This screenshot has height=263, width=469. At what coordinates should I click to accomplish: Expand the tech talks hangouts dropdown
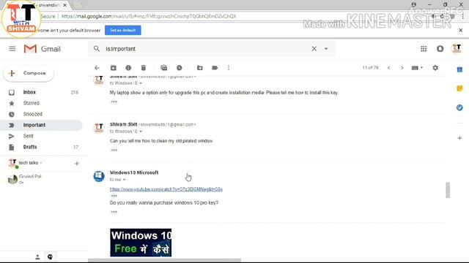(x=41, y=163)
